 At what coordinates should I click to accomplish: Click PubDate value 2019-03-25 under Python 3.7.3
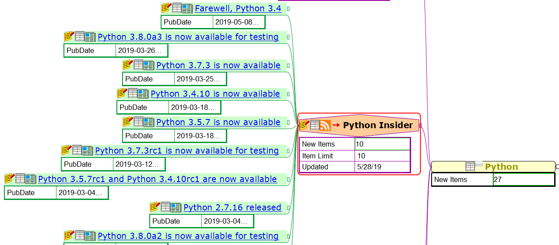tap(200, 79)
